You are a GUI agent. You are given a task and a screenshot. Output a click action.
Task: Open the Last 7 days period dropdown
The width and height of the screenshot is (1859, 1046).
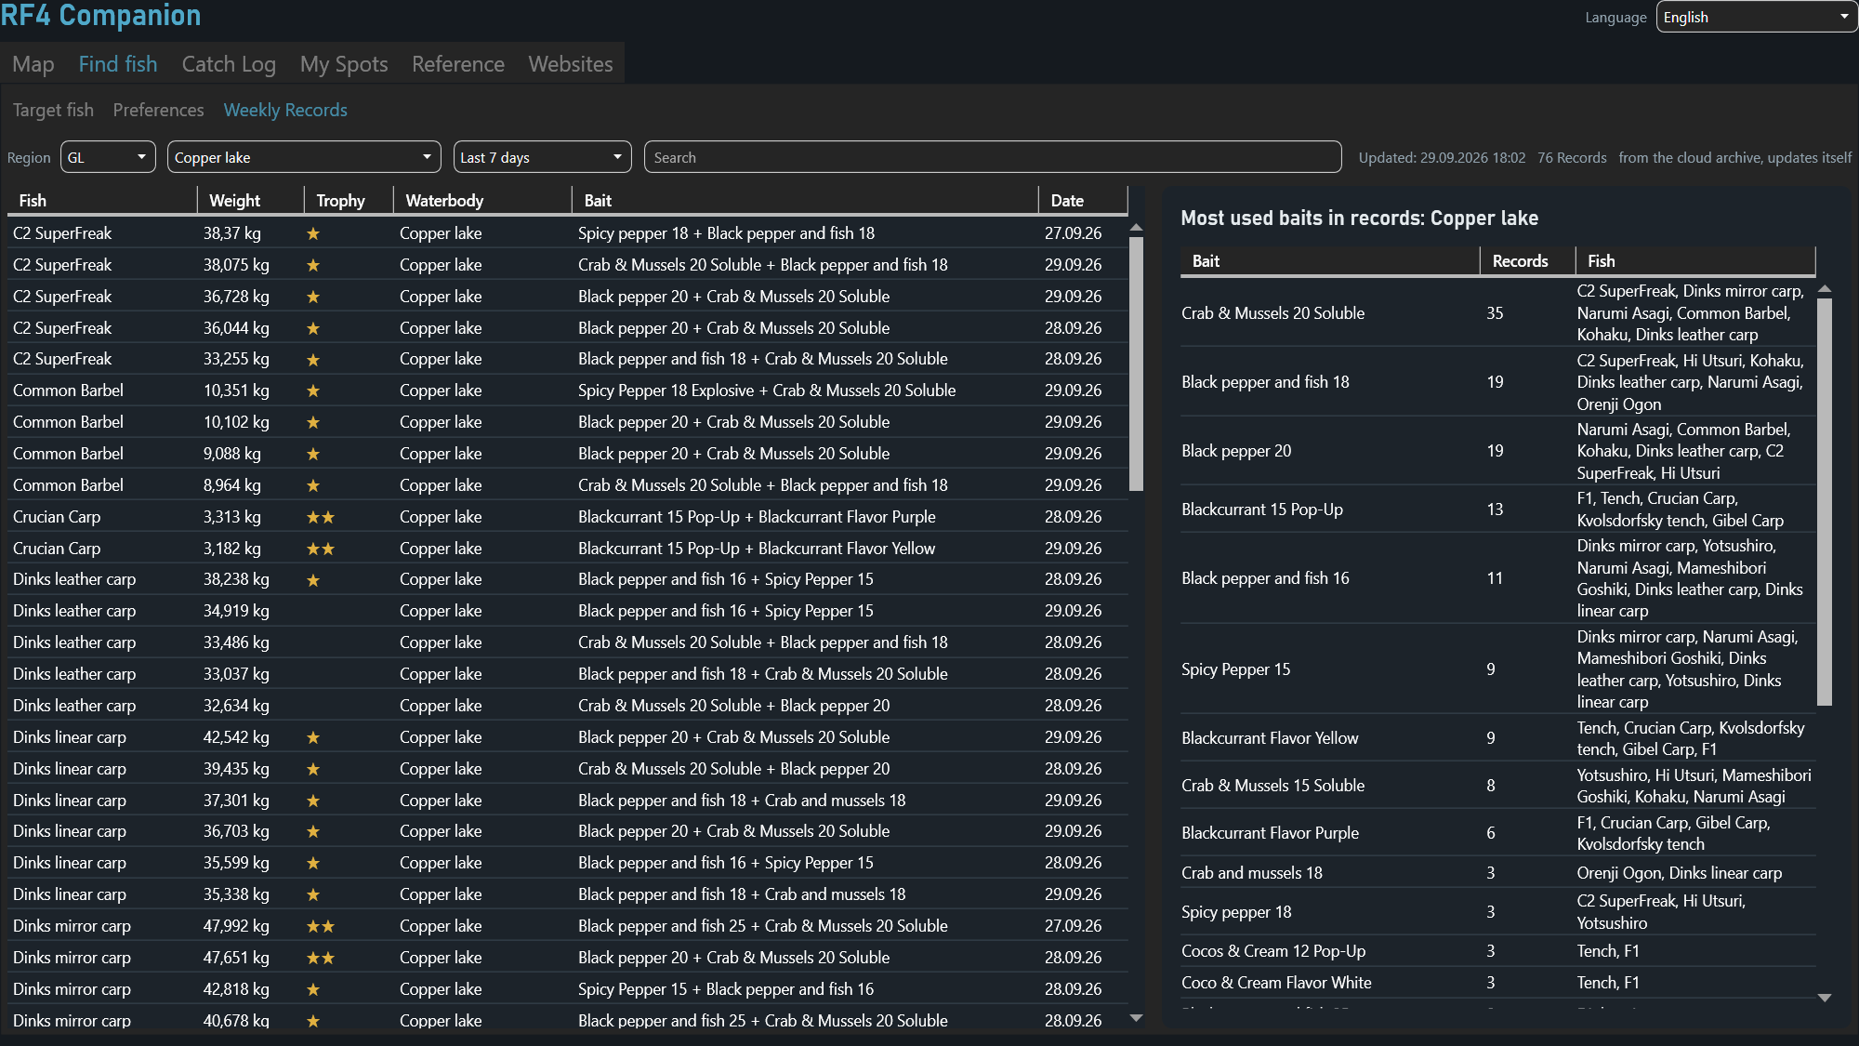tap(543, 157)
